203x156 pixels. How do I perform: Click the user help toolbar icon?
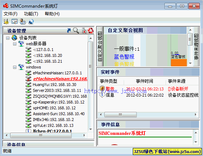(x=23, y=22)
